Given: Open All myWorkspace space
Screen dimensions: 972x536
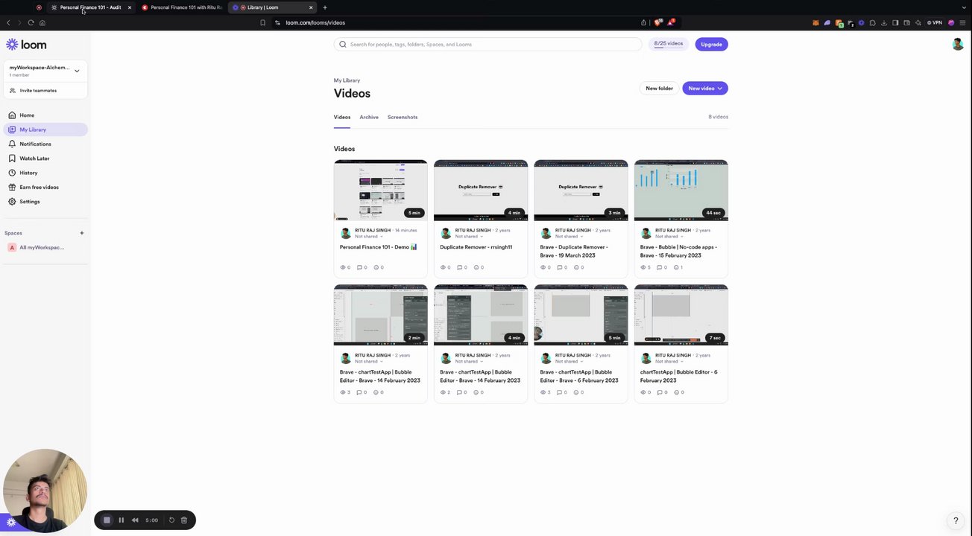Looking at the screenshot, I should tap(42, 248).
